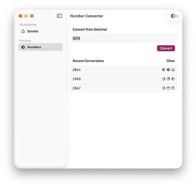
Task: Maximize the window with the green button
Action: pyautogui.click(x=32, y=16)
